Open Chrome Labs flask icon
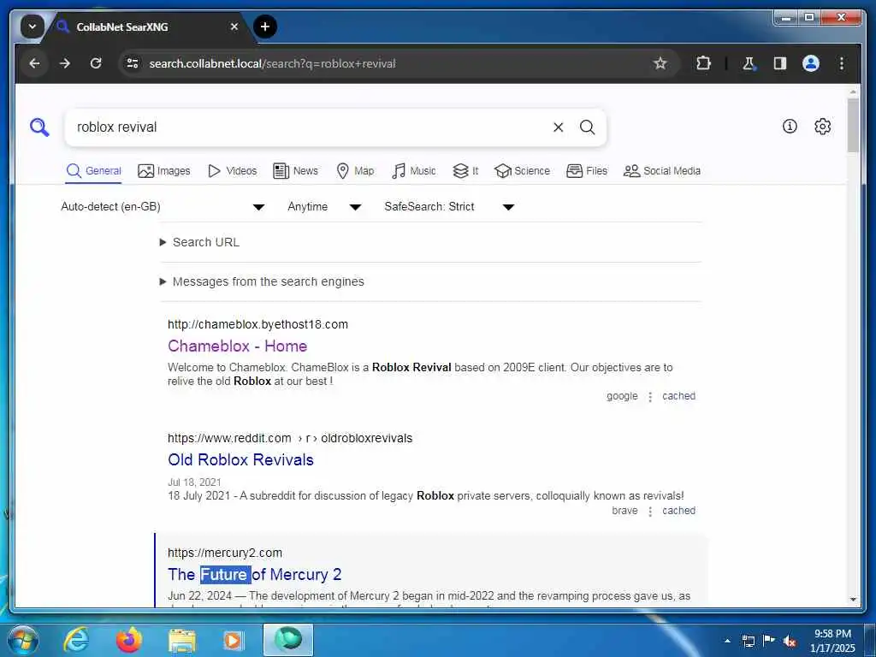The height and width of the screenshot is (657, 876). tap(749, 63)
